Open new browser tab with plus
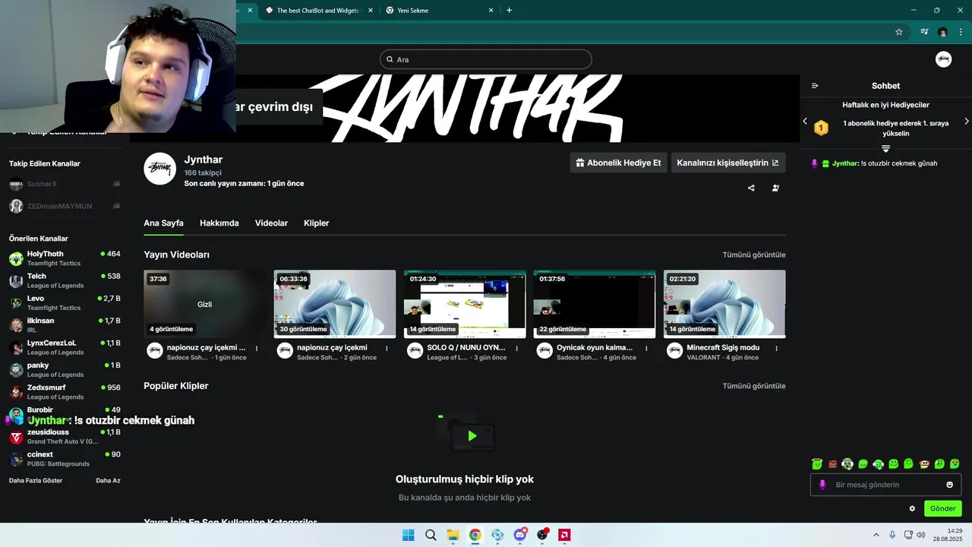The height and width of the screenshot is (547, 972). (x=509, y=11)
